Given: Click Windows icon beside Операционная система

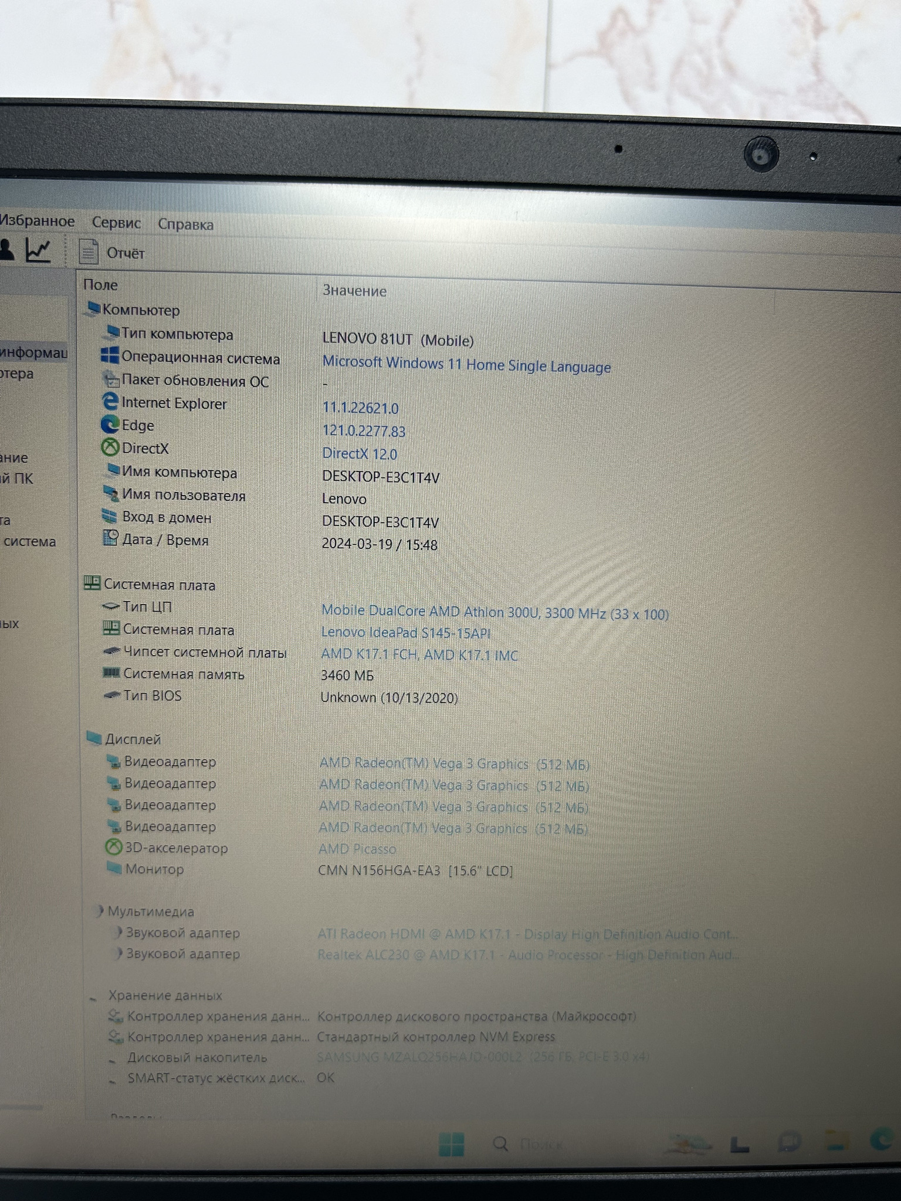Looking at the screenshot, I should tap(110, 355).
